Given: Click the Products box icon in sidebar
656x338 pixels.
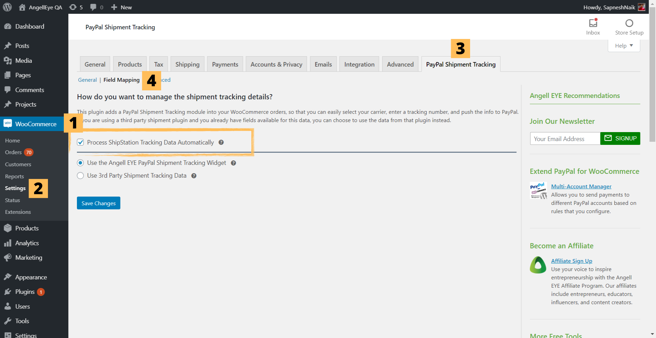Looking at the screenshot, I should [x=8, y=228].
